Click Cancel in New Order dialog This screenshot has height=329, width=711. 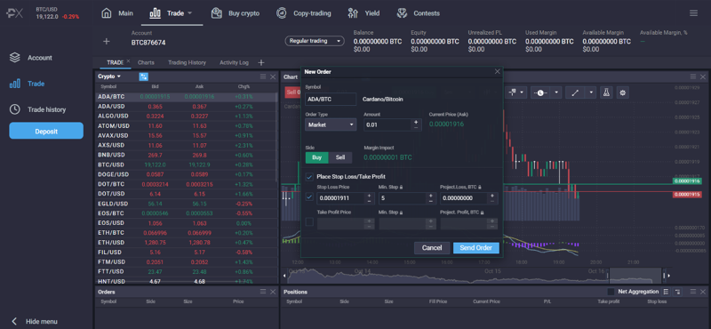click(x=432, y=248)
